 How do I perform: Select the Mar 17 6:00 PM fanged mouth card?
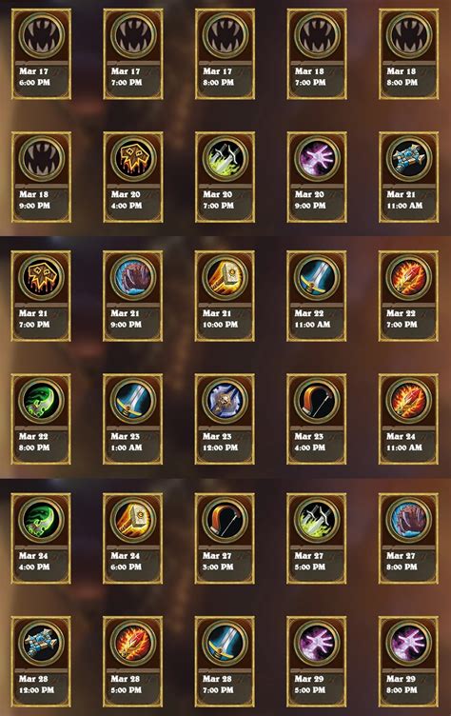(x=41, y=54)
